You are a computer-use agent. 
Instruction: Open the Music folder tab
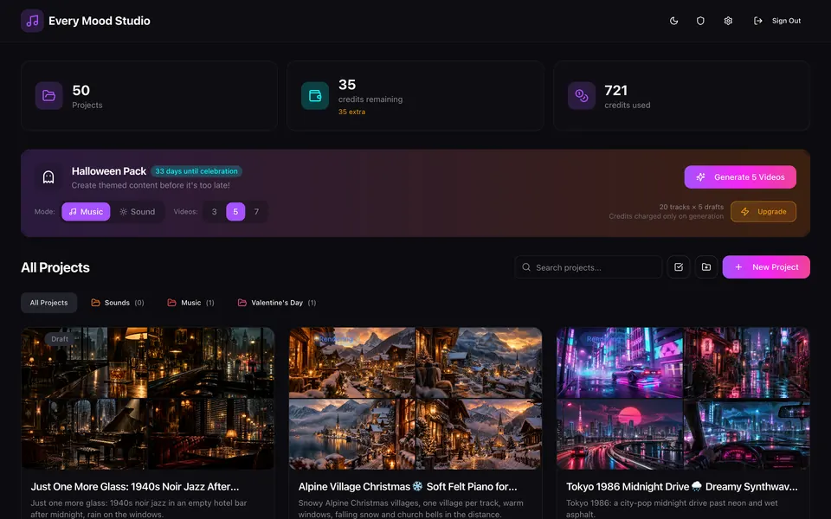[x=190, y=303]
